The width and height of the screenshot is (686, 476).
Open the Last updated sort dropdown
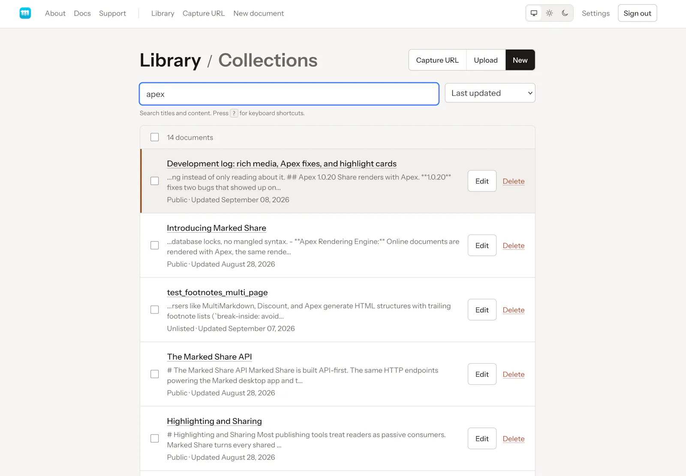pyautogui.click(x=490, y=93)
